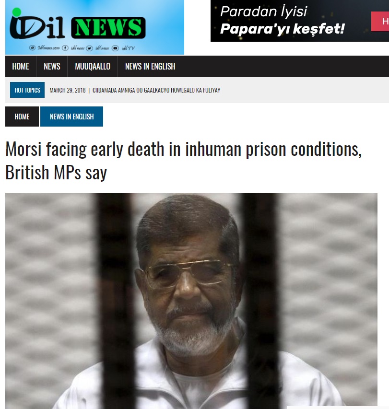Click the Twitter bird icon in the banner

(x=89, y=48)
